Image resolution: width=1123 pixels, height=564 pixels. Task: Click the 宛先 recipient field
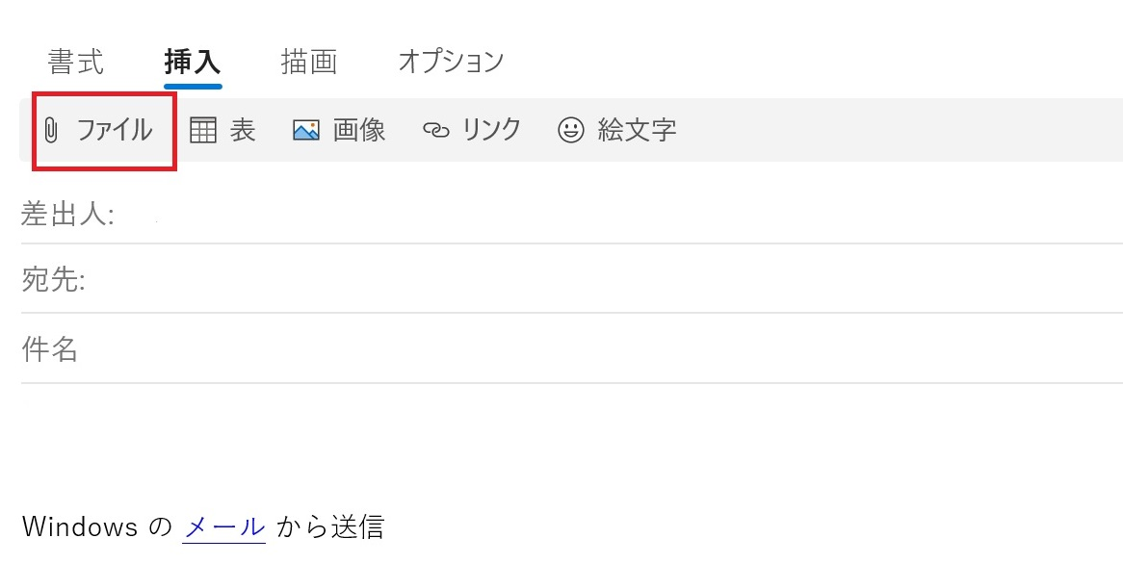pyautogui.click(x=289, y=281)
